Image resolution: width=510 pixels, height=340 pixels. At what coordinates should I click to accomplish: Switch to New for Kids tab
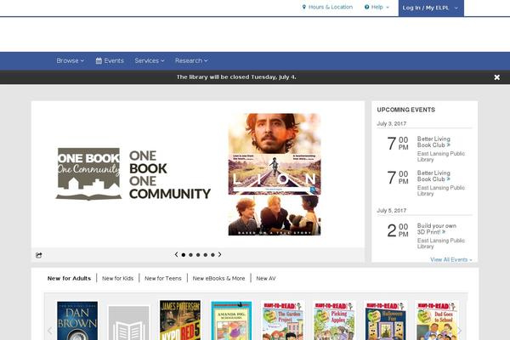tap(118, 279)
